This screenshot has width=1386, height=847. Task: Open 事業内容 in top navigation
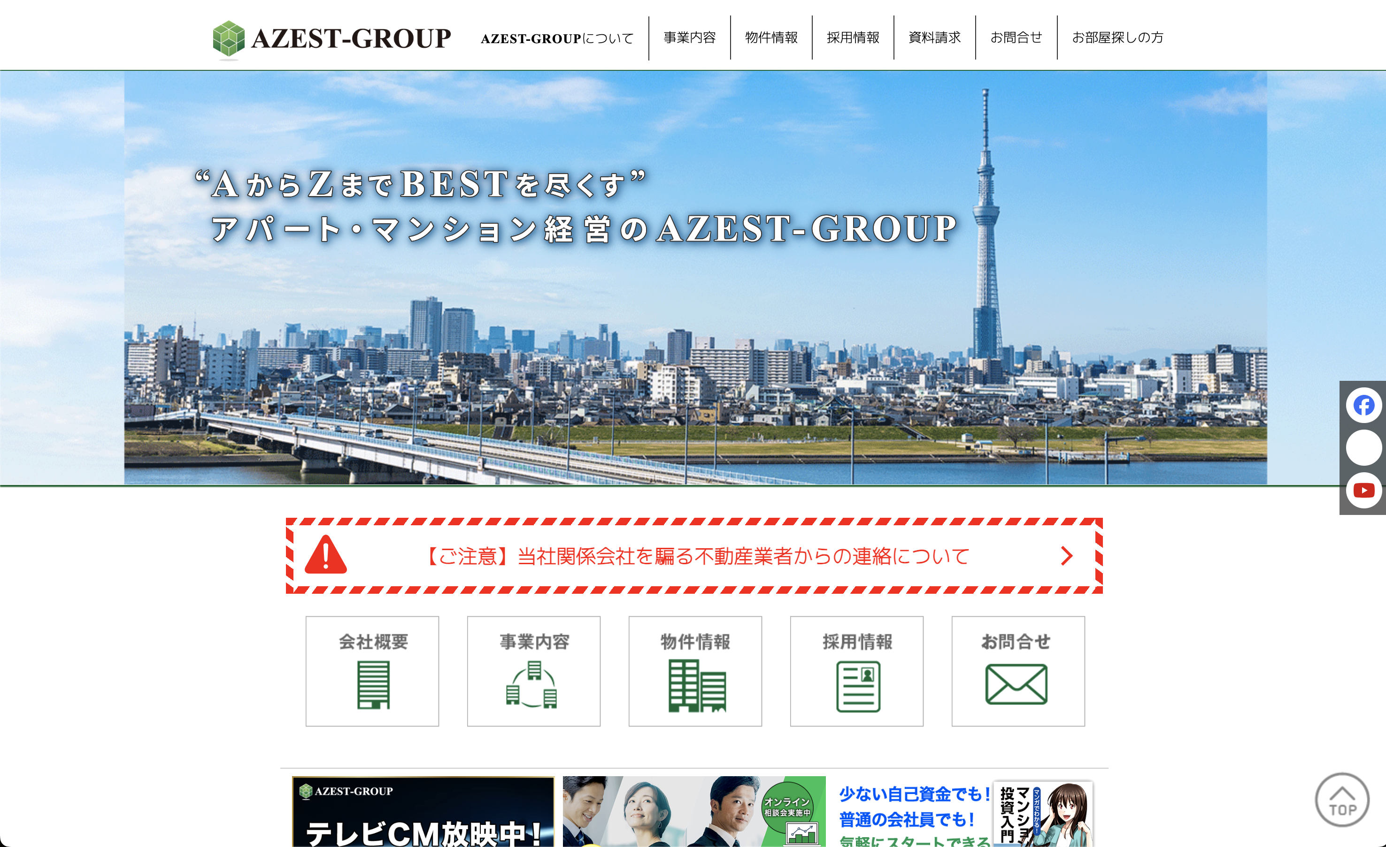coord(690,38)
